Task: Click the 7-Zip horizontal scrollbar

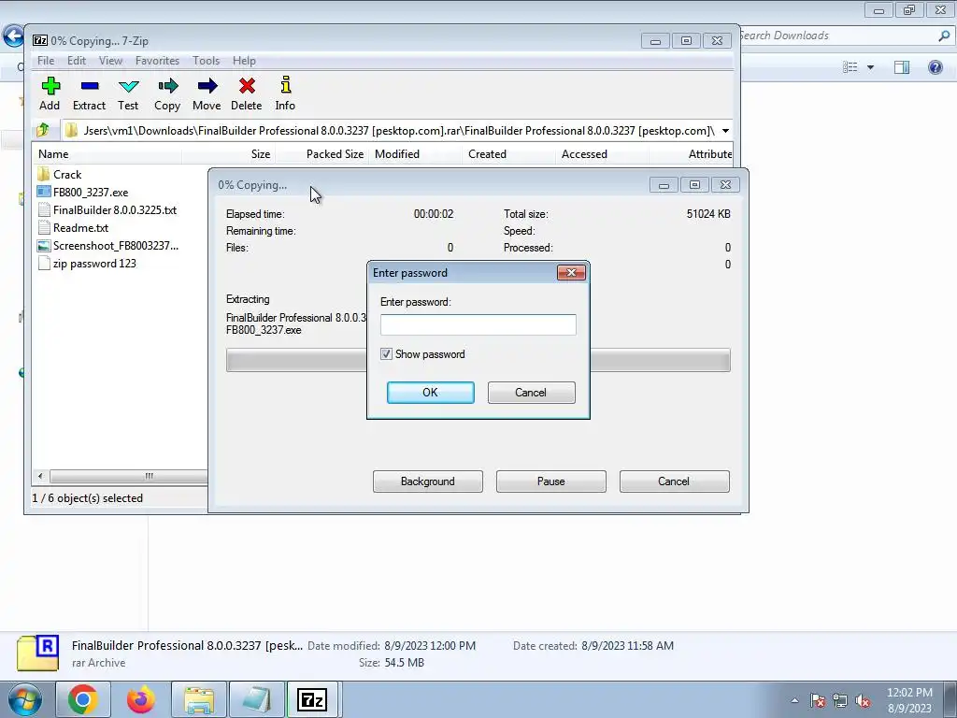Action: (x=128, y=476)
